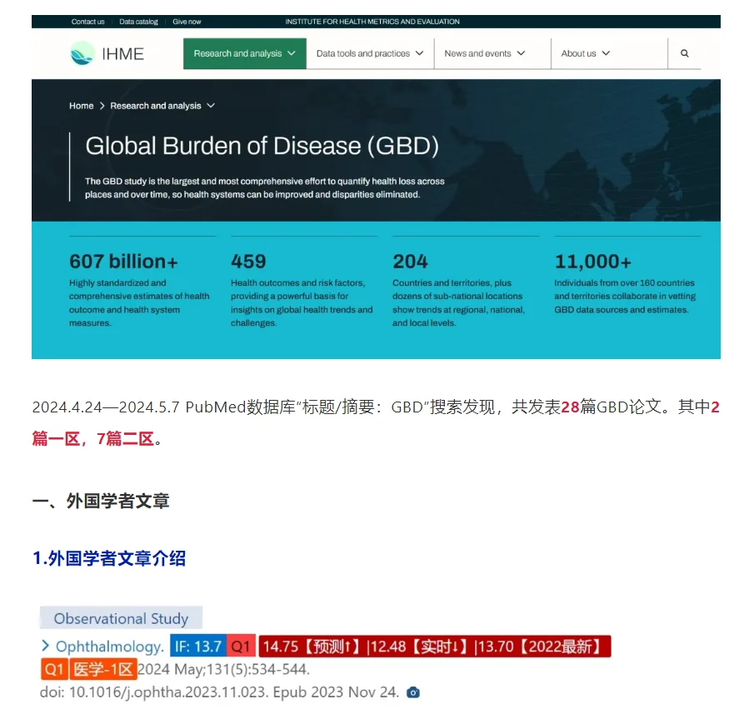Screen dimensions: 754x714
Task: Click Give now link
Action: (x=187, y=22)
